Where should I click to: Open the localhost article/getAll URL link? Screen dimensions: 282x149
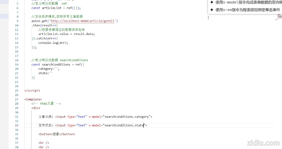(83, 21)
